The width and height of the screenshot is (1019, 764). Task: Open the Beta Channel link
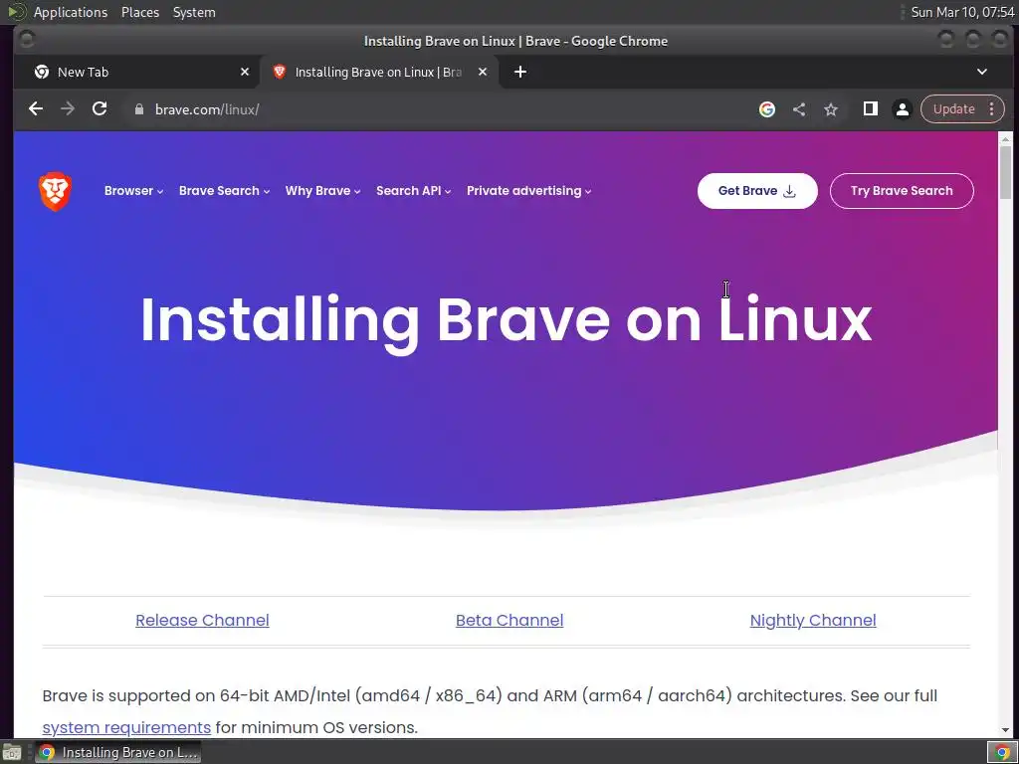509,621
